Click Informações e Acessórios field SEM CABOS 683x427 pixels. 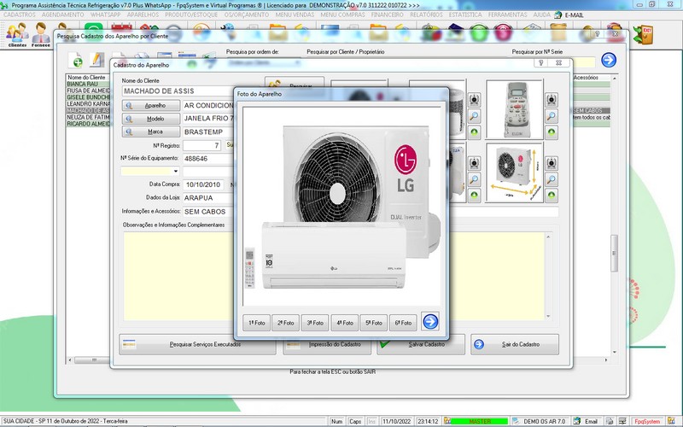(x=208, y=211)
